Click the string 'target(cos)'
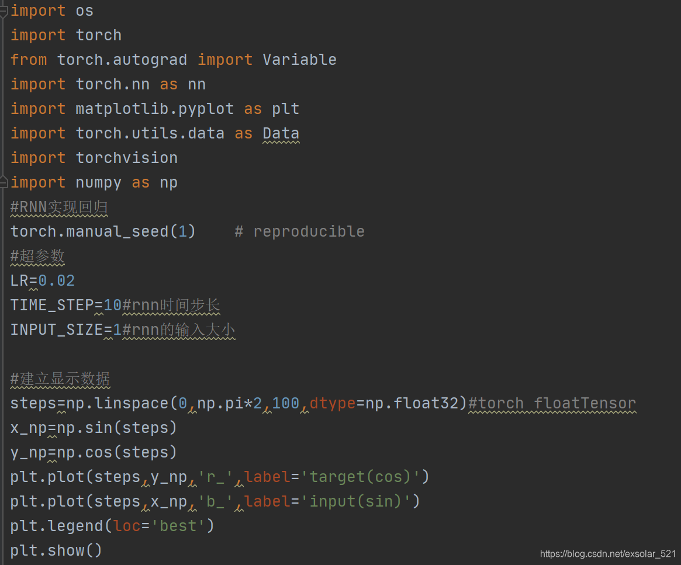681x565 pixels. click(359, 476)
